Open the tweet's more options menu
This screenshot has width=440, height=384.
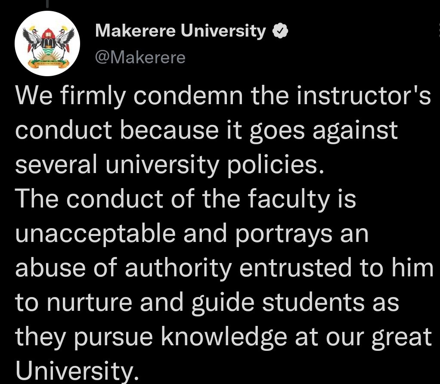click(438, 30)
